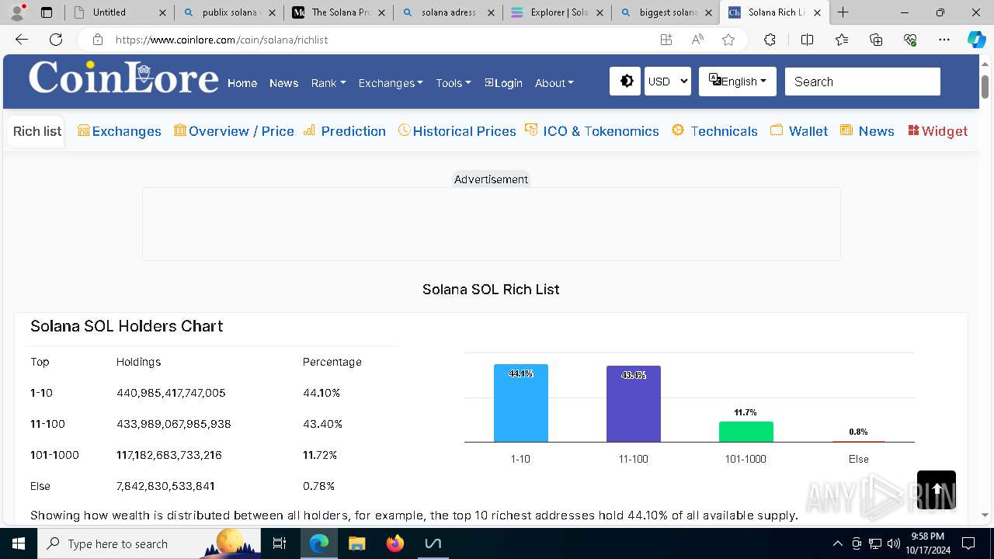Close the Untitled browser tab
994x559 pixels.
[162, 12]
